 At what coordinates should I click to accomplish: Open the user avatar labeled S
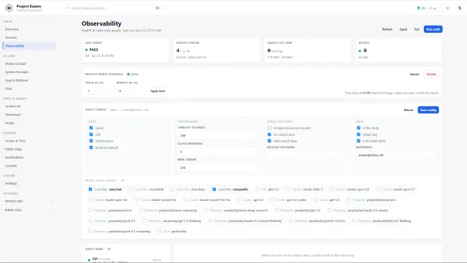(460, 8)
